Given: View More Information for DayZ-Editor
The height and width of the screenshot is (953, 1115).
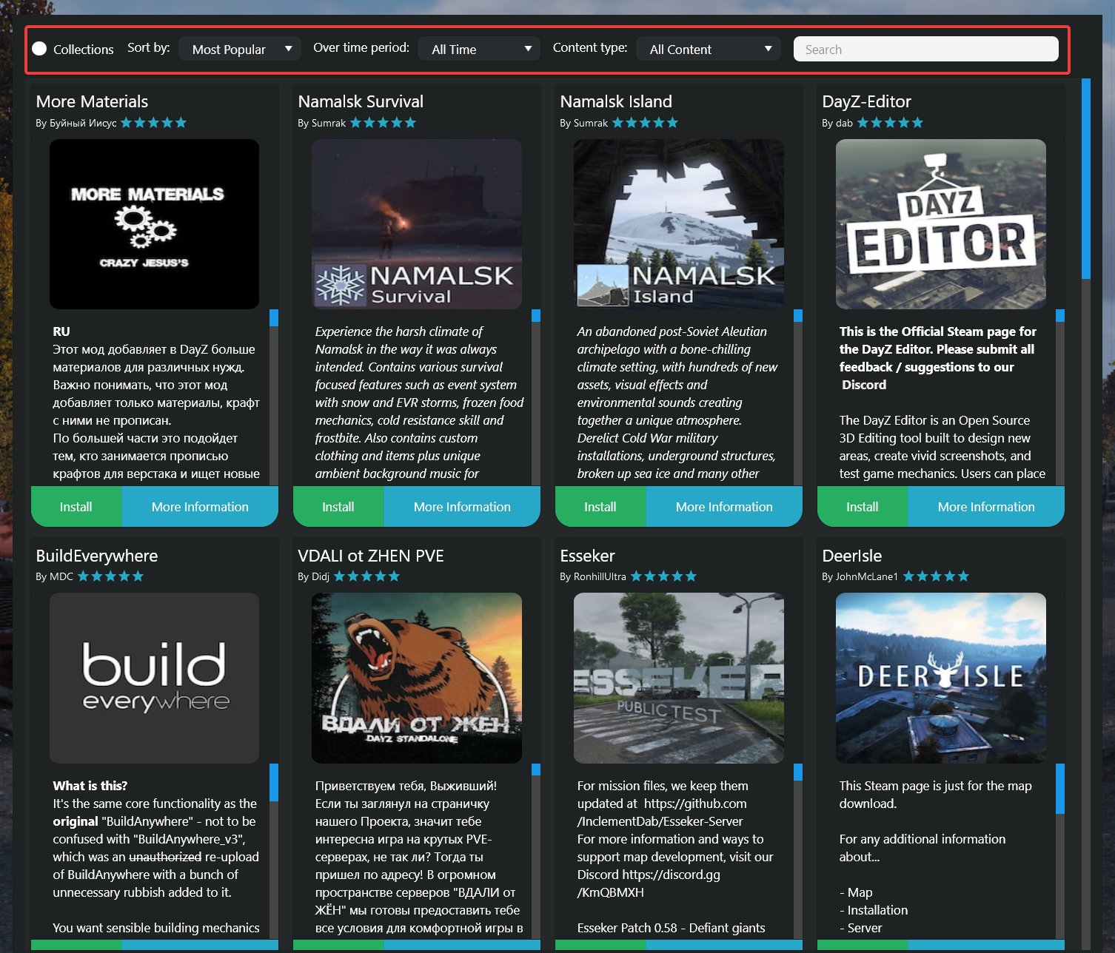Looking at the screenshot, I should pyautogui.click(x=986, y=507).
